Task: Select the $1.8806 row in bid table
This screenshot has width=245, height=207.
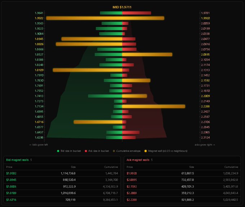Action: point(62,186)
